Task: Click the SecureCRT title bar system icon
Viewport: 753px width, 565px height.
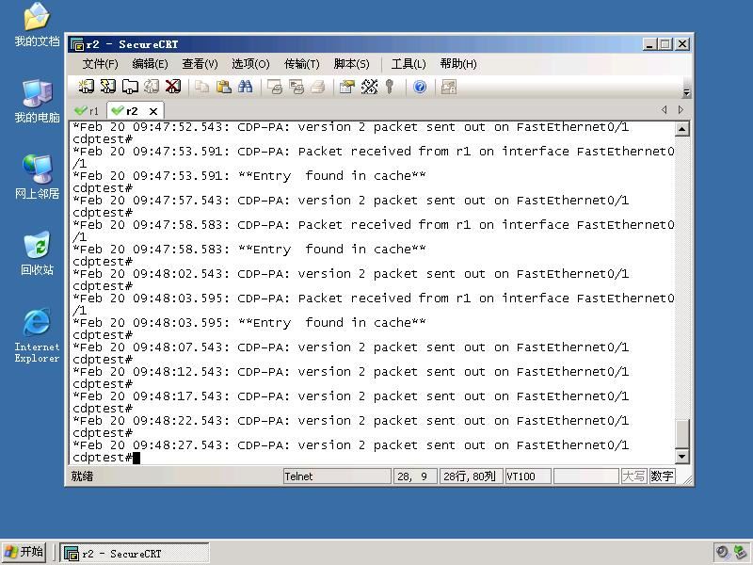Action: [x=77, y=44]
